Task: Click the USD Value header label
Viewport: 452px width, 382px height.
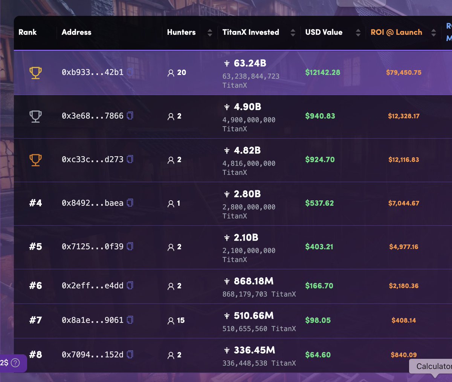Action: point(324,32)
